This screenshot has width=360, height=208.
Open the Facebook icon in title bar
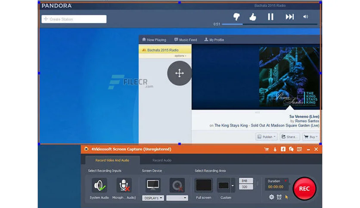click(x=283, y=149)
